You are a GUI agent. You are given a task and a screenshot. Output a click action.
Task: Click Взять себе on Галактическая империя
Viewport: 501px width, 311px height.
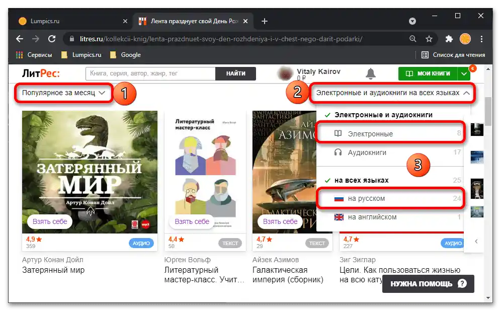coord(280,221)
